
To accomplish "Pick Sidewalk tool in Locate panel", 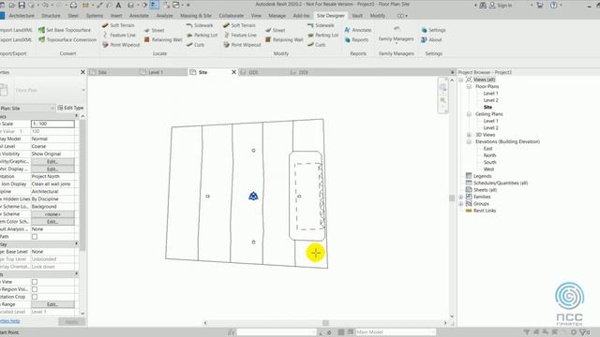I will 200,25.
